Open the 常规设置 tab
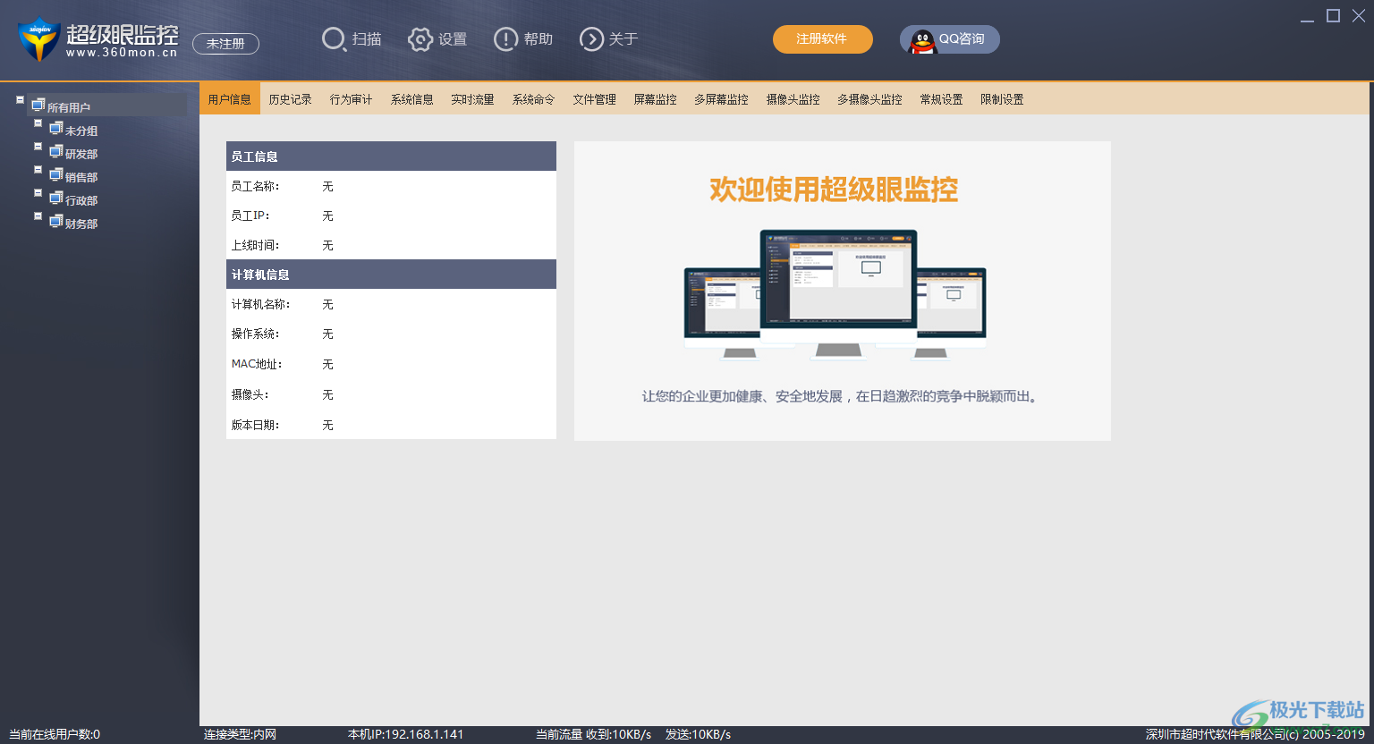This screenshot has height=744, width=1374. click(942, 99)
